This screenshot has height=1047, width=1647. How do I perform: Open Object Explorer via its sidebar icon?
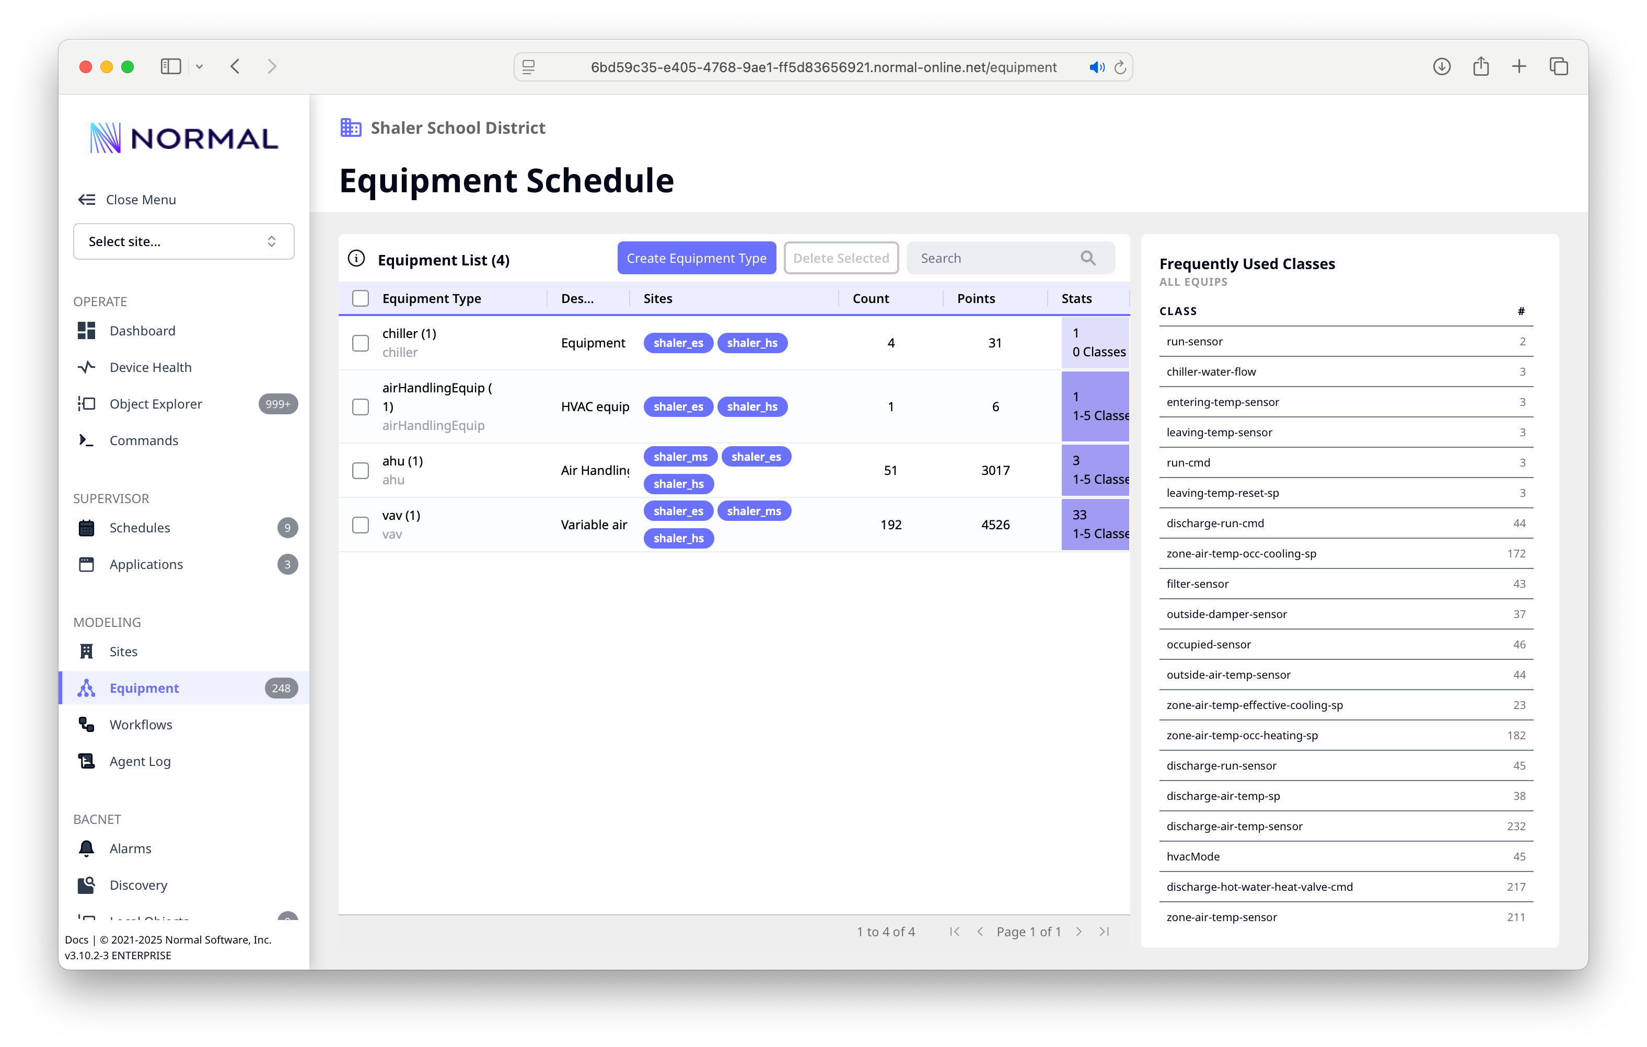pos(86,403)
